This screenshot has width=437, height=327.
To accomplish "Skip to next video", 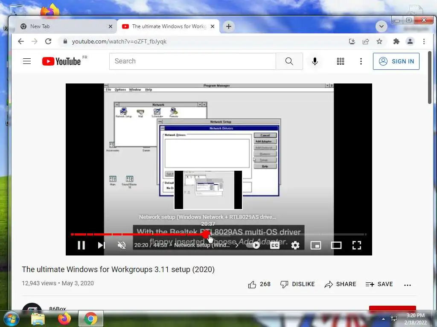I will [102, 245].
